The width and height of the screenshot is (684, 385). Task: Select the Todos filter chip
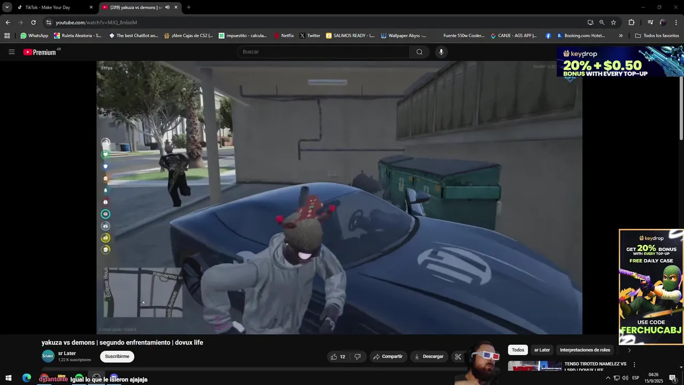(518, 350)
